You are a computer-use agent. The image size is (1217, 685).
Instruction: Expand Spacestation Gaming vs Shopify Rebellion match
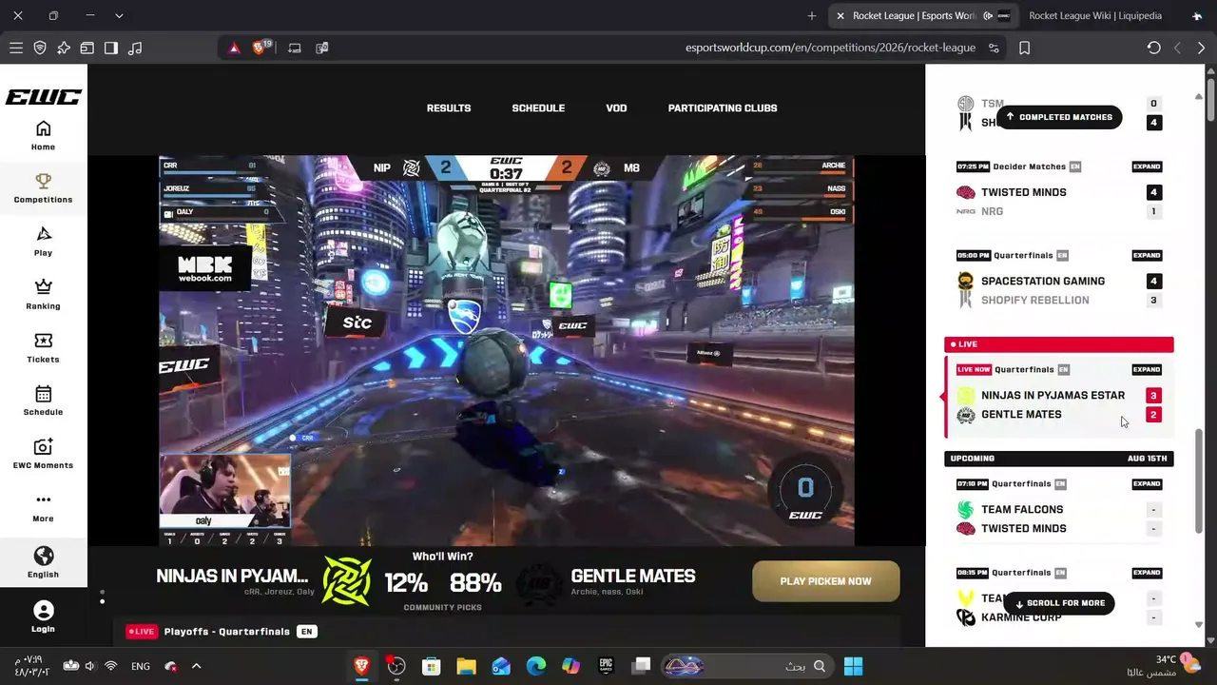[1147, 255]
